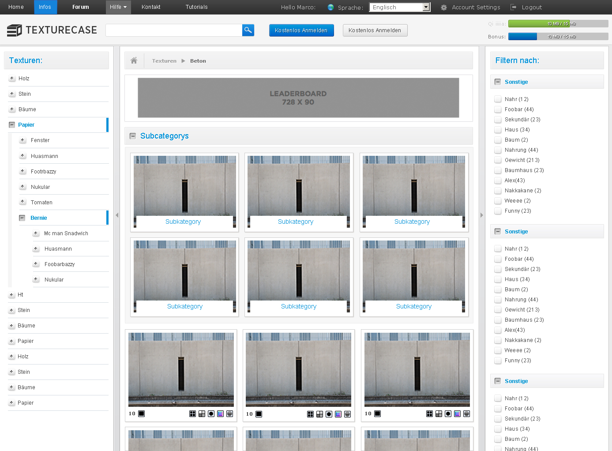The image size is (612, 451).
Task: Open the Kontakt menu item
Action: 151,7
